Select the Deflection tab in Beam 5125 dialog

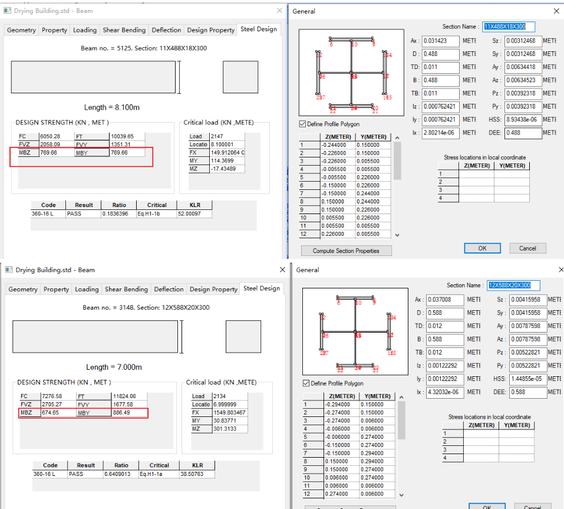tap(166, 30)
